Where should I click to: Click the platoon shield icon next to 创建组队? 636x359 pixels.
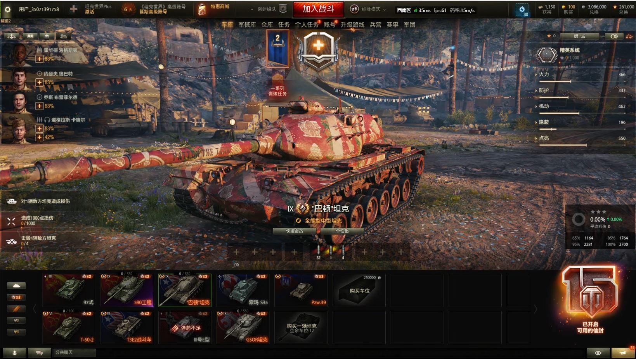pyautogui.click(x=283, y=9)
